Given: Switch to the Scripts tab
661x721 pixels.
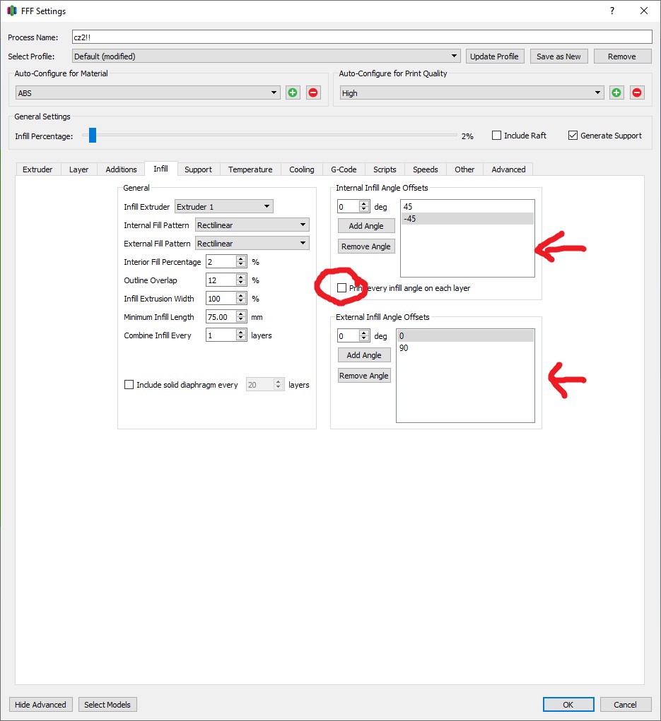Looking at the screenshot, I should [x=385, y=169].
